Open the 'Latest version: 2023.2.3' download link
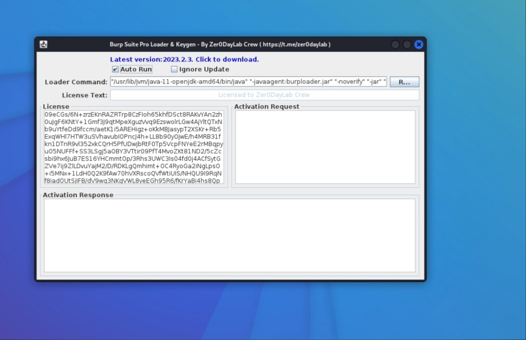The image size is (526, 340). point(184,59)
